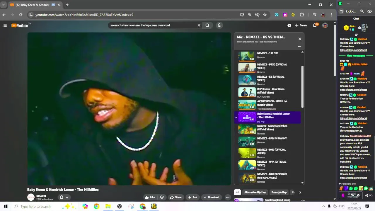Open Chrome tab search dropdown arrow
375x211 pixels.
tap(3, 5)
